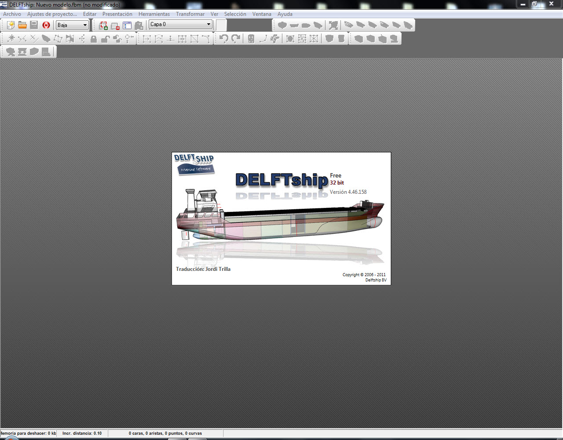
Task: Click the shield-shaped hull section icon
Action: pos(329,39)
